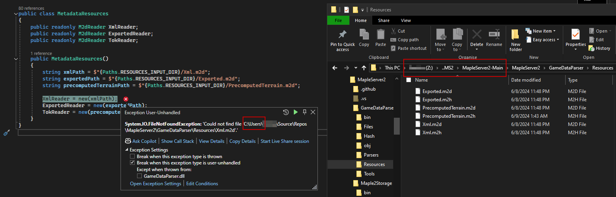Screen dimensions: 616x197
Task: Open the File tab in Explorer
Action: coord(338,20)
